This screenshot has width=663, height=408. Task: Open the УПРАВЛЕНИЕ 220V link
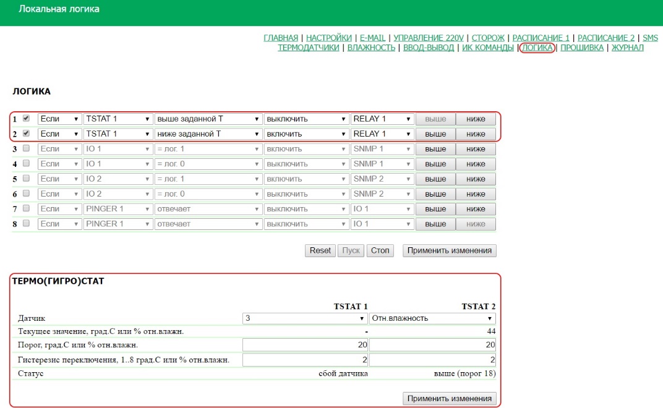click(428, 38)
